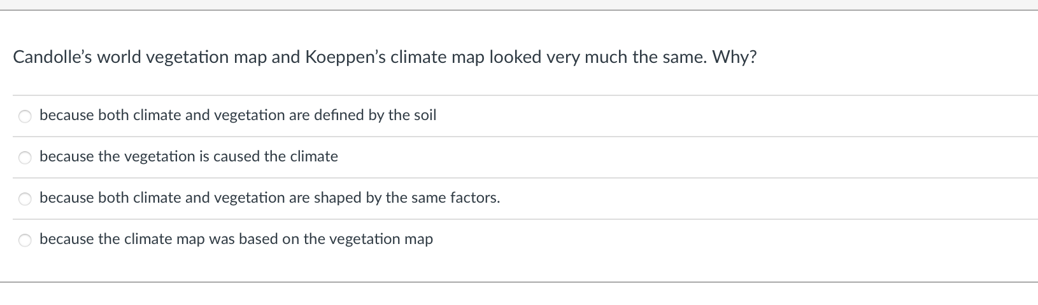This screenshot has height=305, width=1038.
Task: Click answer text 'because both climate and vegetation are defined by the soil'
Action: 238,115
